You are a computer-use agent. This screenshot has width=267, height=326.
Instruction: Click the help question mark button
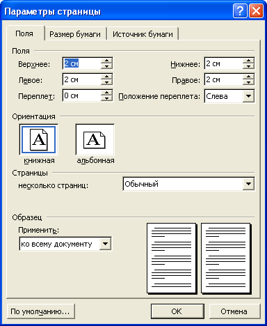coord(240,11)
